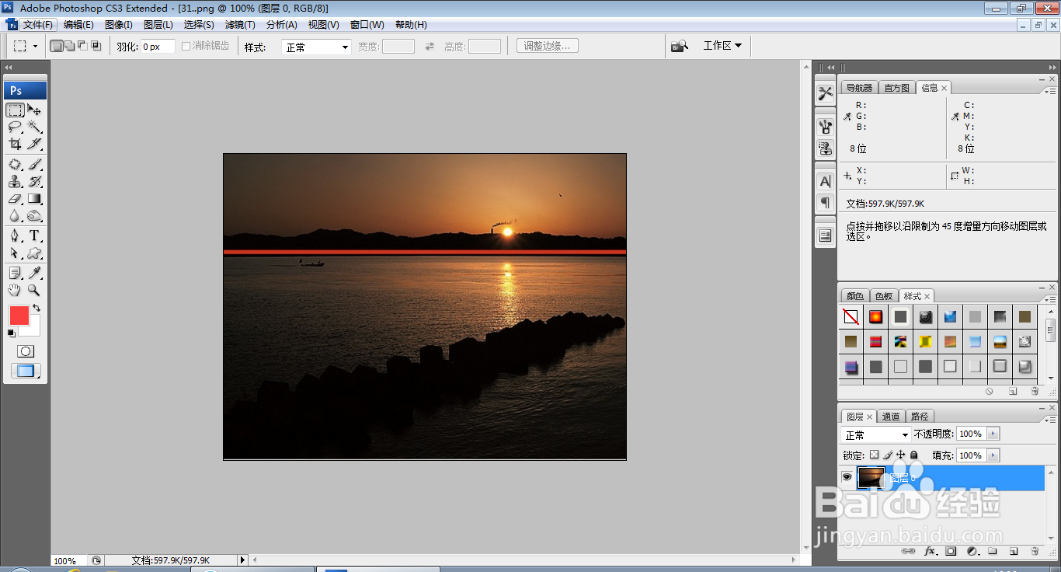Image resolution: width=1061 pixels, height=572 pixels.
Task: Select the Crop tool
Action: click(16, 144)
